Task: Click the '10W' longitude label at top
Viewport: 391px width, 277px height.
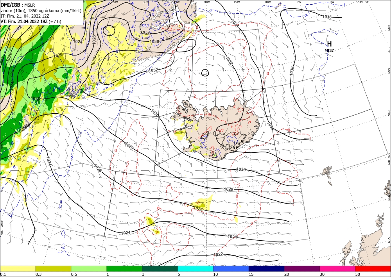Action: (267, 2)
